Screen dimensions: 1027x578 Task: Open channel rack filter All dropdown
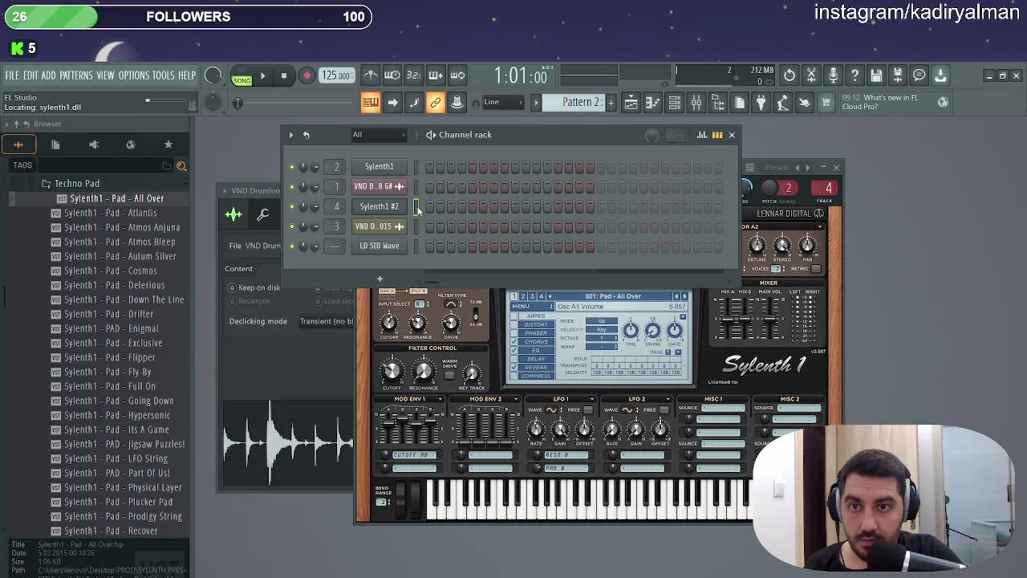click(379, 135)
